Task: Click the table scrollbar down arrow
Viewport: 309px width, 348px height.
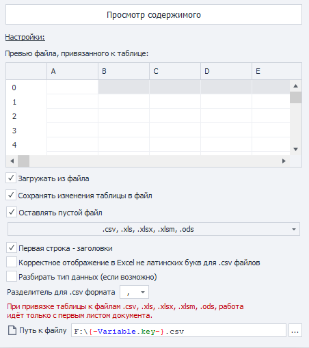Action: (x=296, y=149)
